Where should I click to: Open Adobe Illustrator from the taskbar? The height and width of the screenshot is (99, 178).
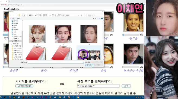coord(23,97)
